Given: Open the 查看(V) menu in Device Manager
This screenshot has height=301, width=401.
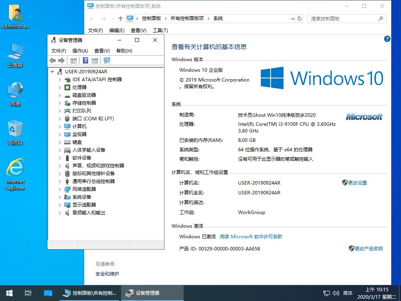Looking at the screenshot, I should (102, 51).
